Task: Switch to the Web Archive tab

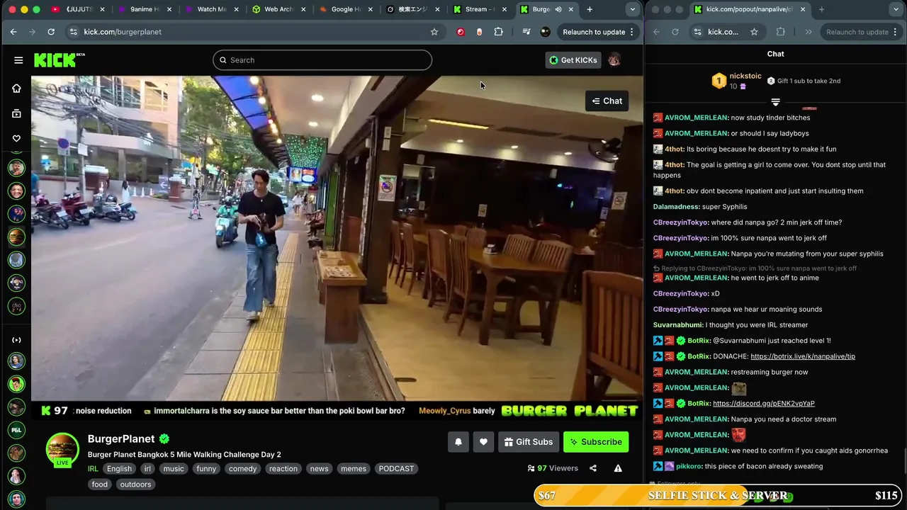Action: (x=278, y=9)
